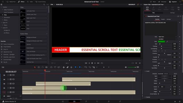Click the blue Flag icon
Image resolution: width=183 pixels, height=103 pixels.
[75, 67]
